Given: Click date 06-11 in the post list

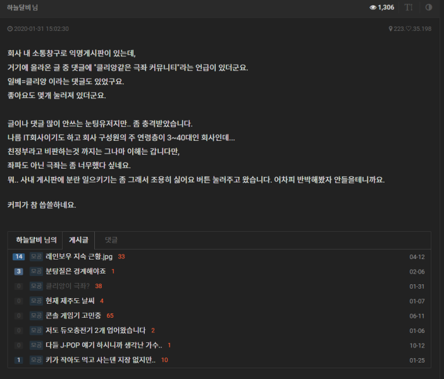Looking at the screenshot, I should coord(417,316).
